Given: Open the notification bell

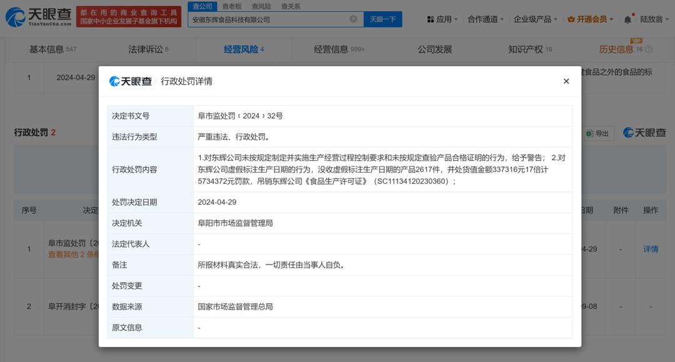Looking at the screenshot, I should point(627,19).
